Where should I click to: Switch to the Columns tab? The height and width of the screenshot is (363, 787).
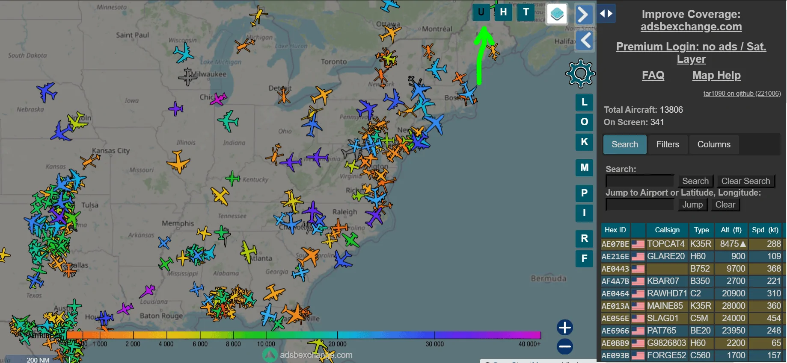713,144
